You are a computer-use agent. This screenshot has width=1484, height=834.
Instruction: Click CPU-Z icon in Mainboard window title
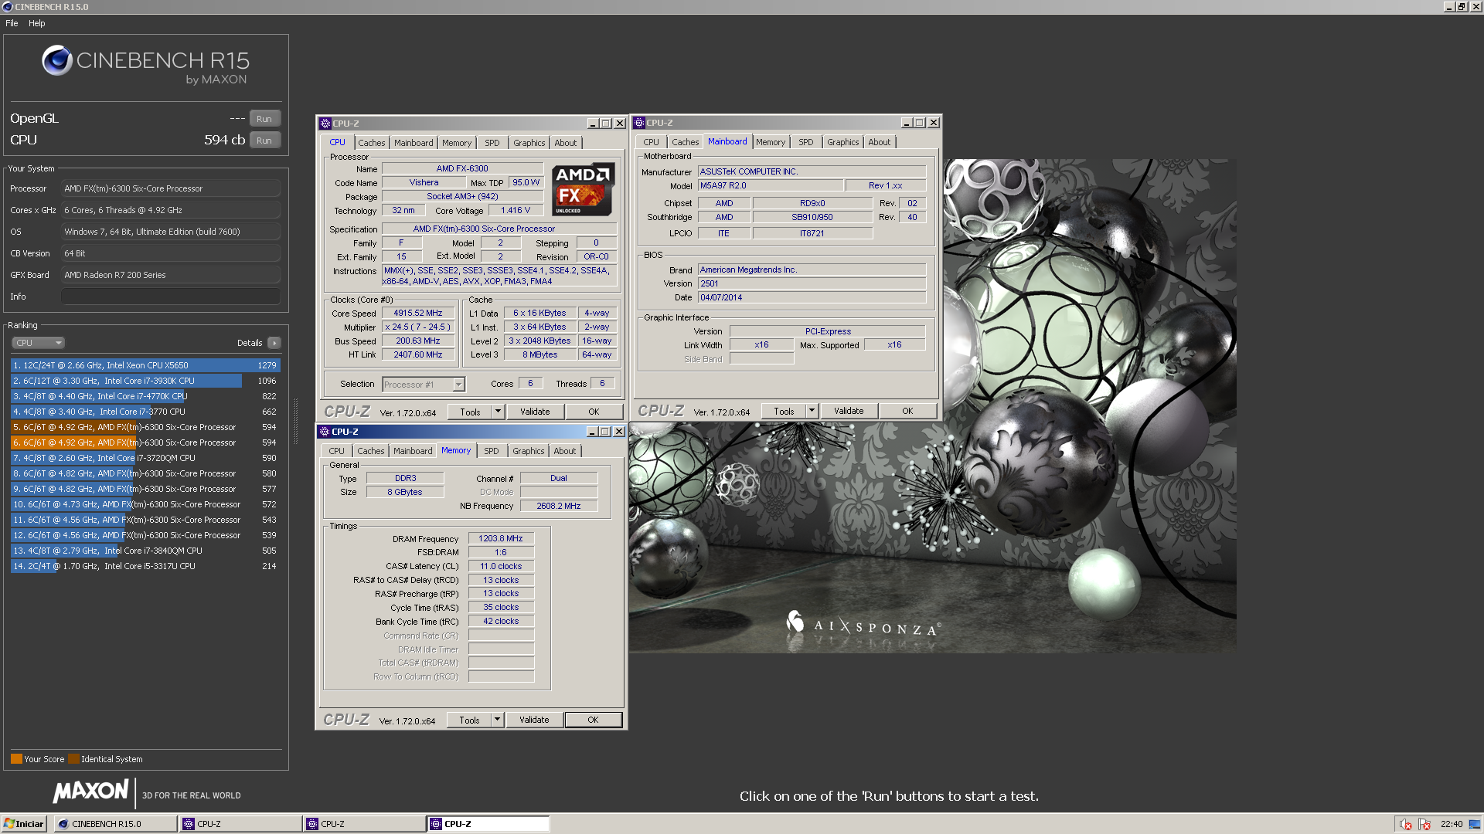click(x=639, y=123)
